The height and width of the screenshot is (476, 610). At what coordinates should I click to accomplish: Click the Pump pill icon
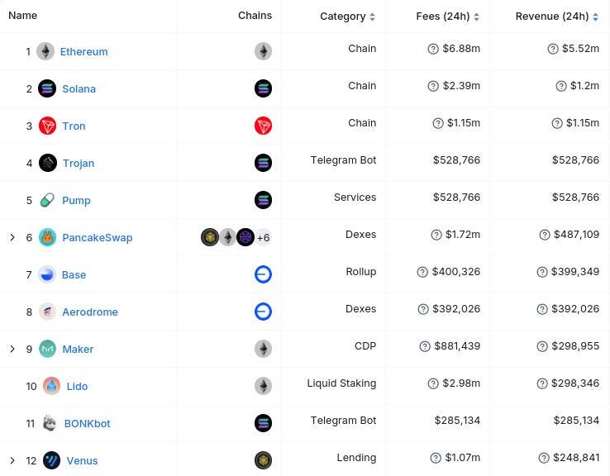pos(48,200)
